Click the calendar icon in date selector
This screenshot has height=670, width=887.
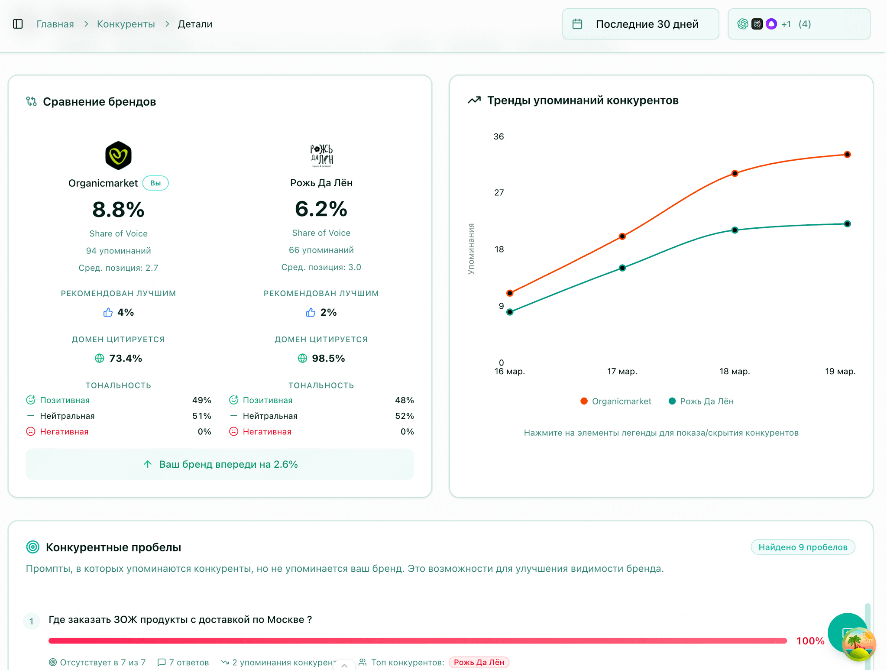point(577,24)
